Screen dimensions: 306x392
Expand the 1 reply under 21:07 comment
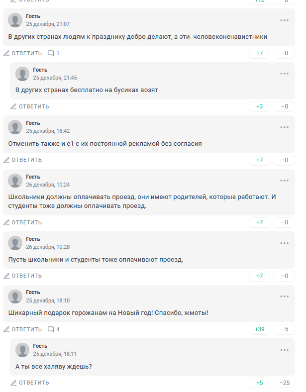coord(53,53)
